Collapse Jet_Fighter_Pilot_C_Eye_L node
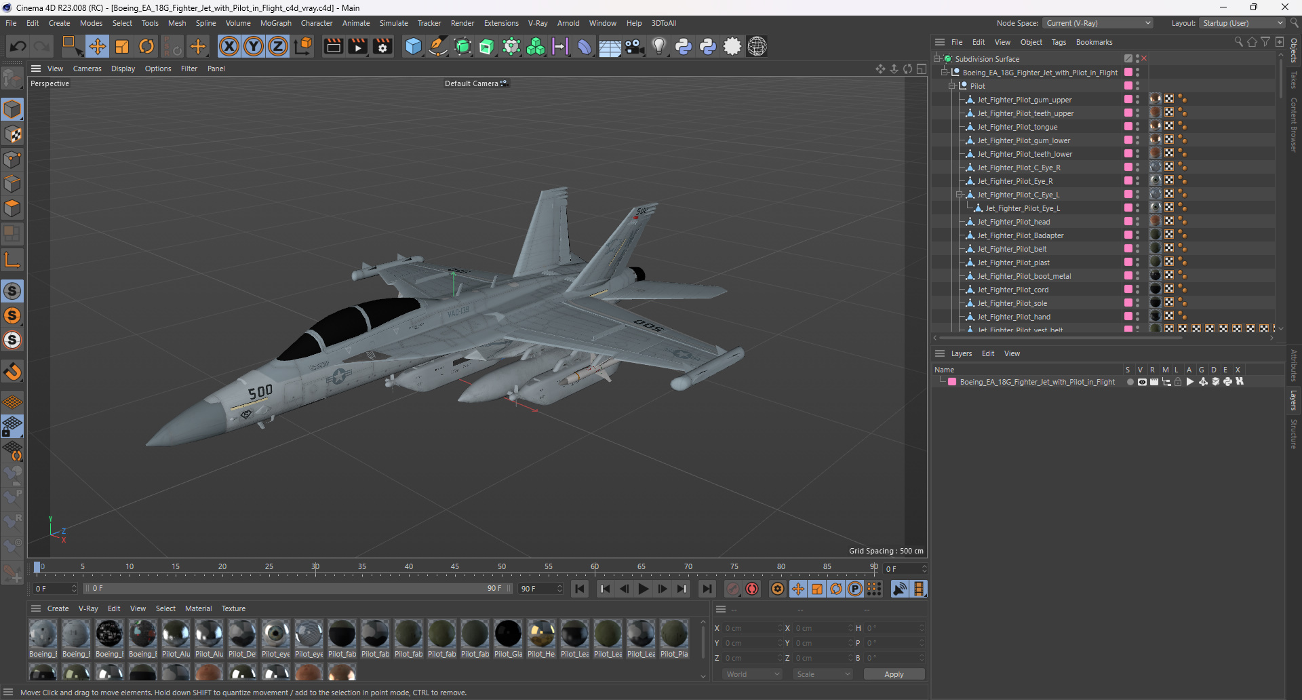The height and width of the screenshot is (700, 1302). point(960,194)
